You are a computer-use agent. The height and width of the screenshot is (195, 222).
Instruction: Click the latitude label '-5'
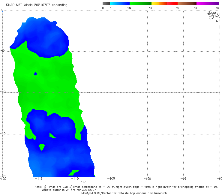point(2,51)
